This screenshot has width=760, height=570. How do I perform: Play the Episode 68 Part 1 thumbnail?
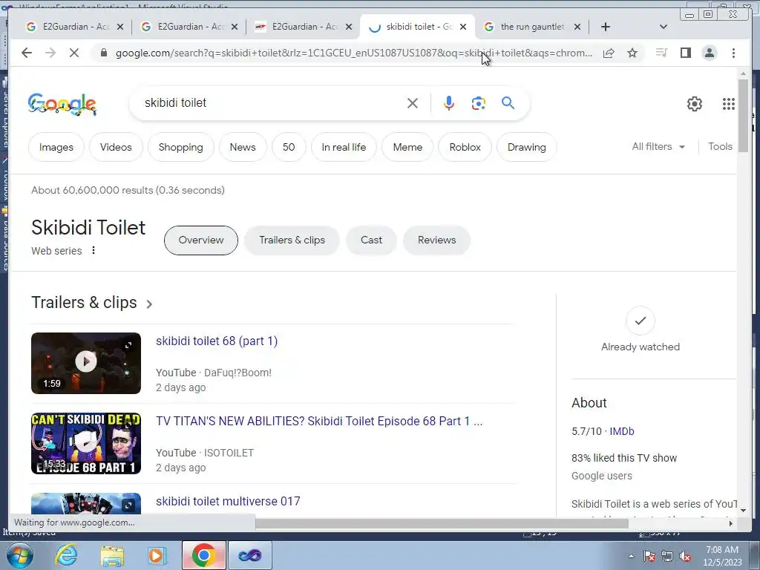(x=86, y=443)
